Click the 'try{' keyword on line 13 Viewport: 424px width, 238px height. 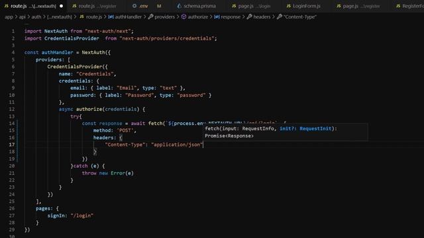click(x=76, y=116)
